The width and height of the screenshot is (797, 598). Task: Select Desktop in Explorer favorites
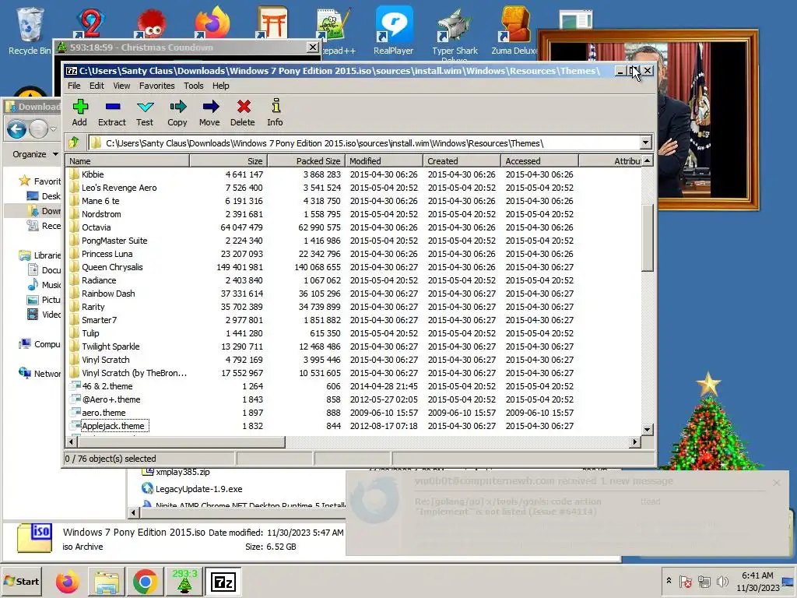44,195
